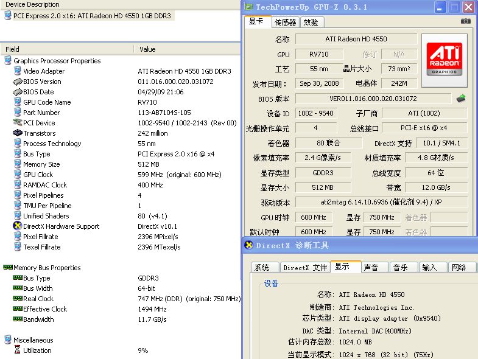Click the BIOS Date chip icon
Viewport: 478px width, 359px height.
[18, 92]
